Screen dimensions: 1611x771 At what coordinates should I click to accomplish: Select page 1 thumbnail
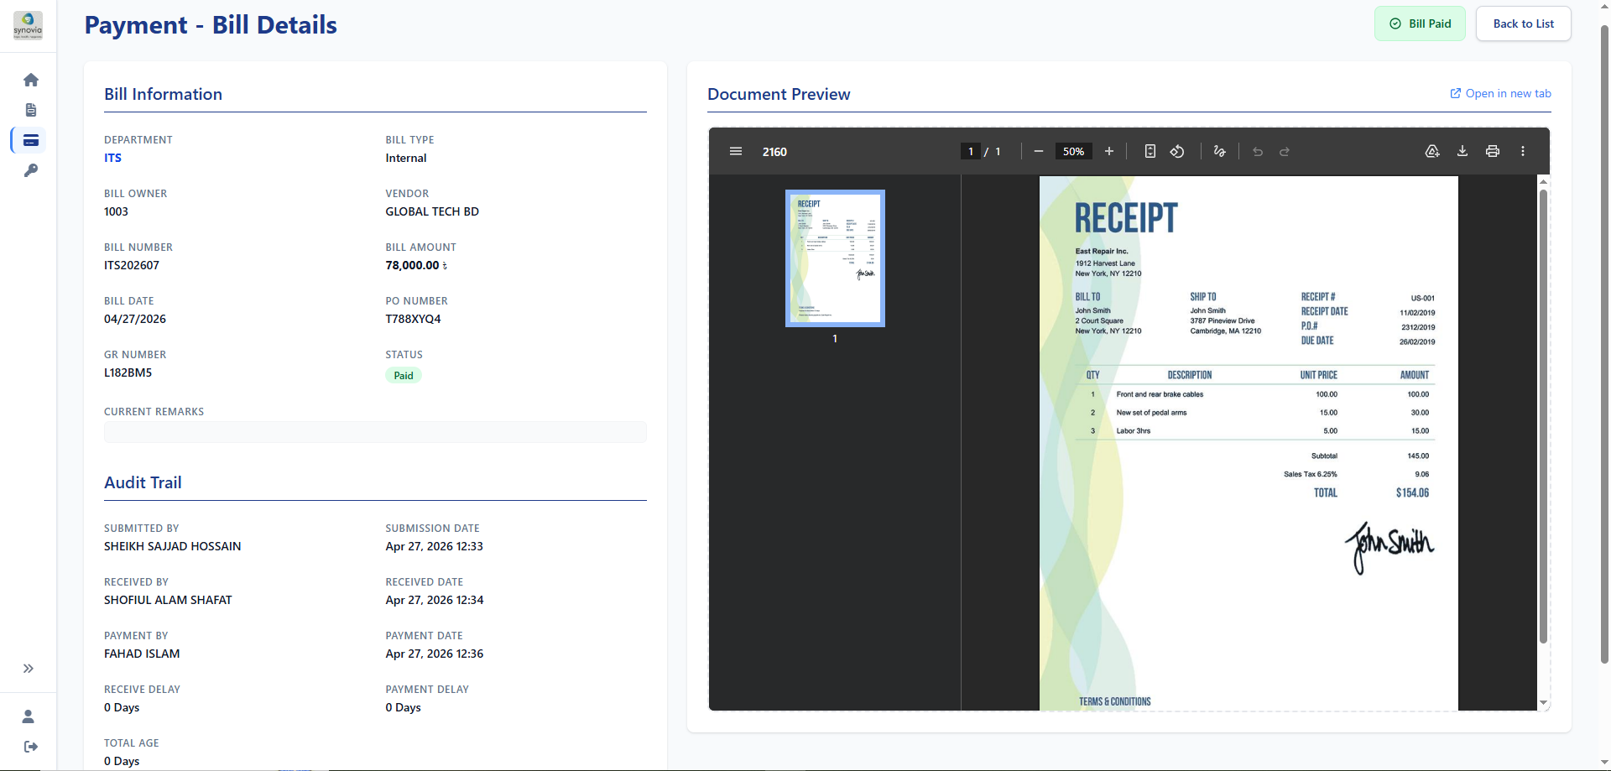(835, 258)
